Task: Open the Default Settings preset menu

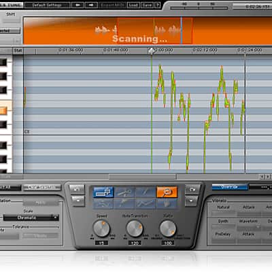Action: point(47,5)
